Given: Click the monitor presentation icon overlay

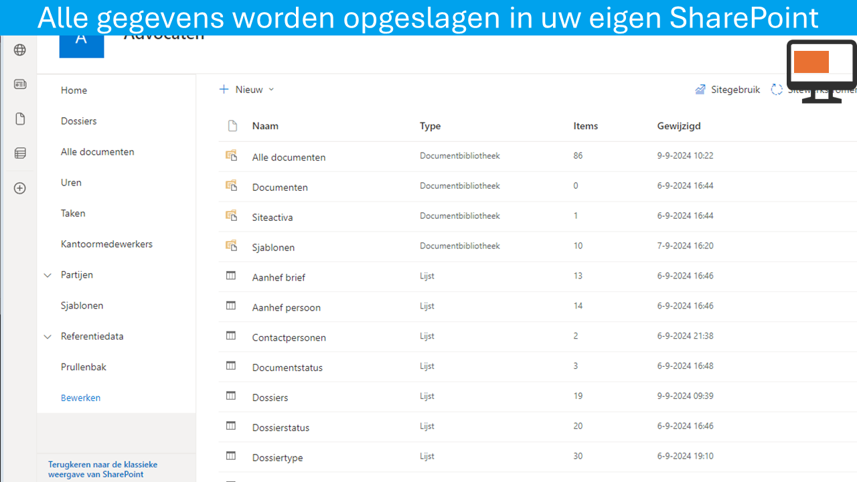Looking at the screenshot, I should 822,71.
